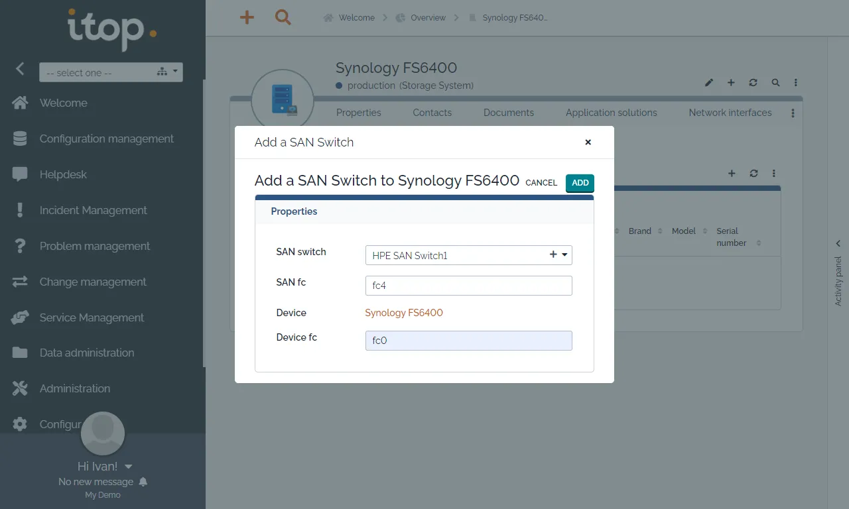Click the Configuration management database icon

tap(20, 139)
